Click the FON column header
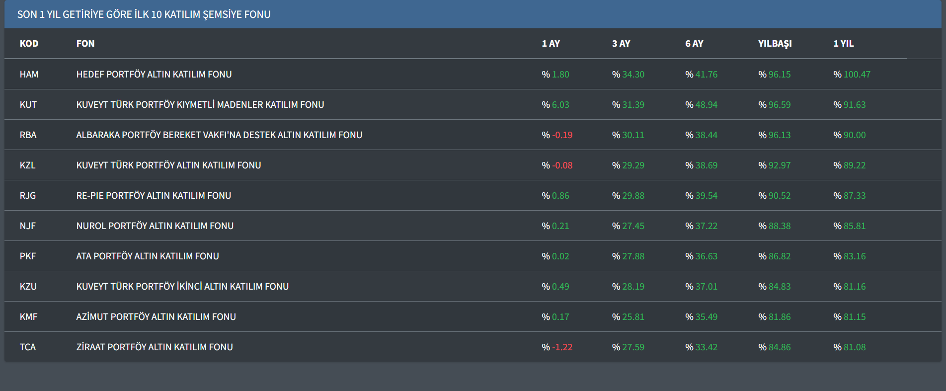 [x=85, y=44]
